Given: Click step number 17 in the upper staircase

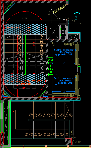Looking at the screenshot, I should [19, 46].
